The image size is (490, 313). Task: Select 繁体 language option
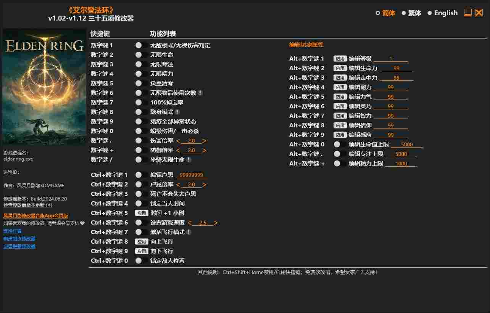pos(411,13)
